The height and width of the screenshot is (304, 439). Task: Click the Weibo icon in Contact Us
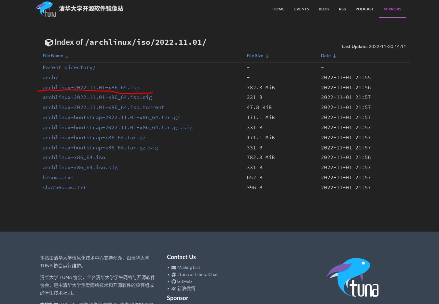coord(173,289)
